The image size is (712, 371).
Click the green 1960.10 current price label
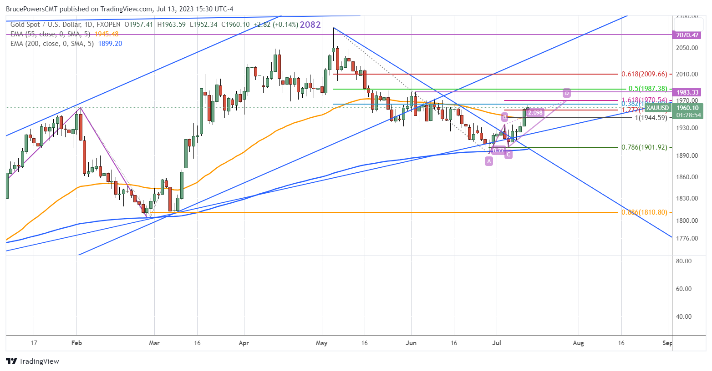687,108
